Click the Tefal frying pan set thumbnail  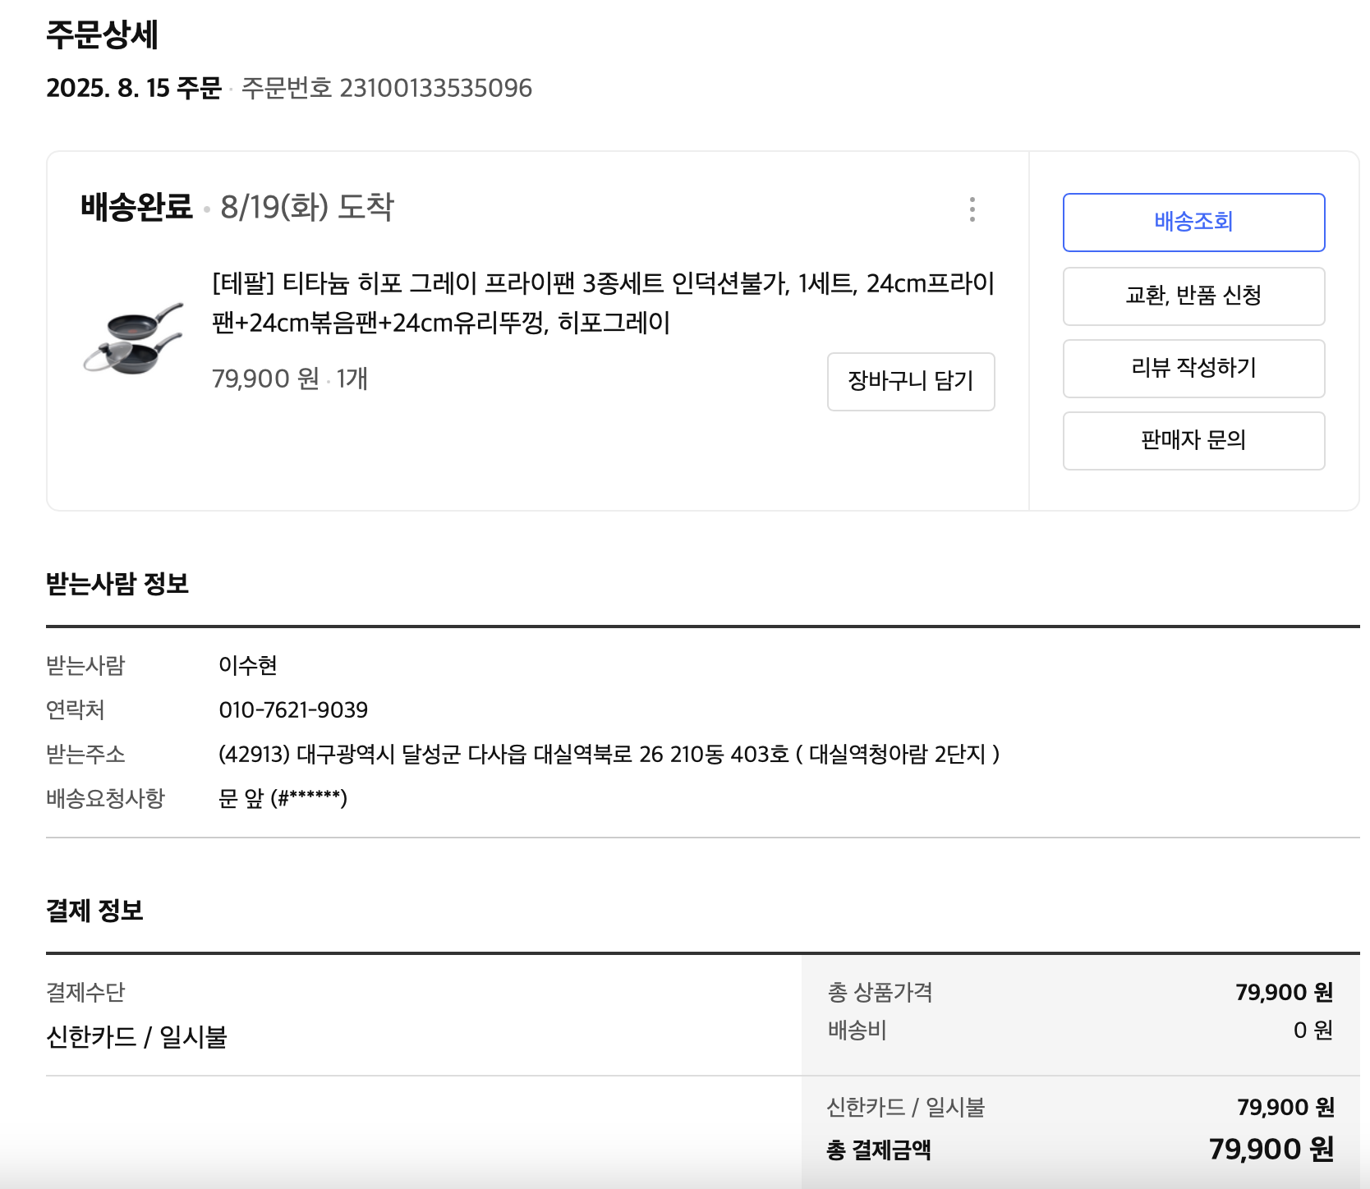pyautogui.click(x=133, y=338)
